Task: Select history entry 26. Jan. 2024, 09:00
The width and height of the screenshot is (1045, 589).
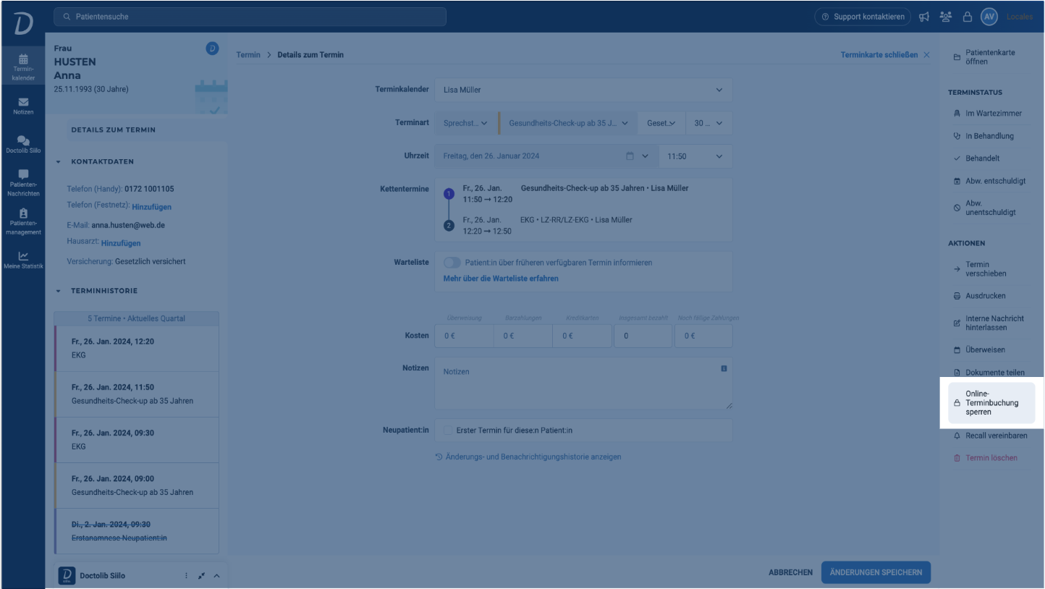Action: [x=136, y=486]
